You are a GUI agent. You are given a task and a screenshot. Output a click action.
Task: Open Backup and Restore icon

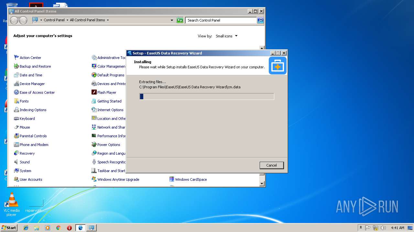click(x=16, y=66)
